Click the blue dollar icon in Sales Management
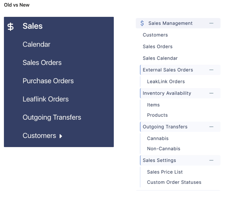Screen dimensions: 233x197 click(x=142, y=23)
